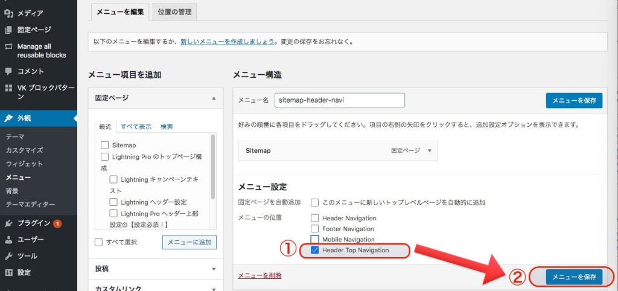Check Lightning Pro のトップページ構成 page
Image resolution: width=618 pixels, height=291 pixels.
(x=104, y=156)
